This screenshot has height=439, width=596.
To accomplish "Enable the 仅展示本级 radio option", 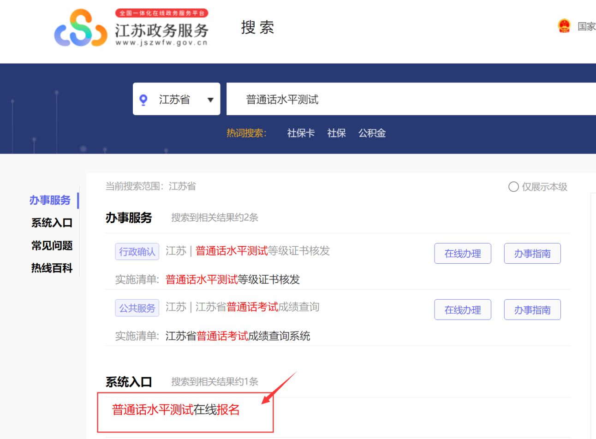I will (x=513, y=187).
